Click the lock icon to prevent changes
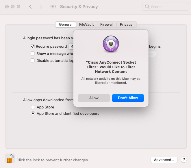Screen dimensions: 191x168 tap(10, 158)
